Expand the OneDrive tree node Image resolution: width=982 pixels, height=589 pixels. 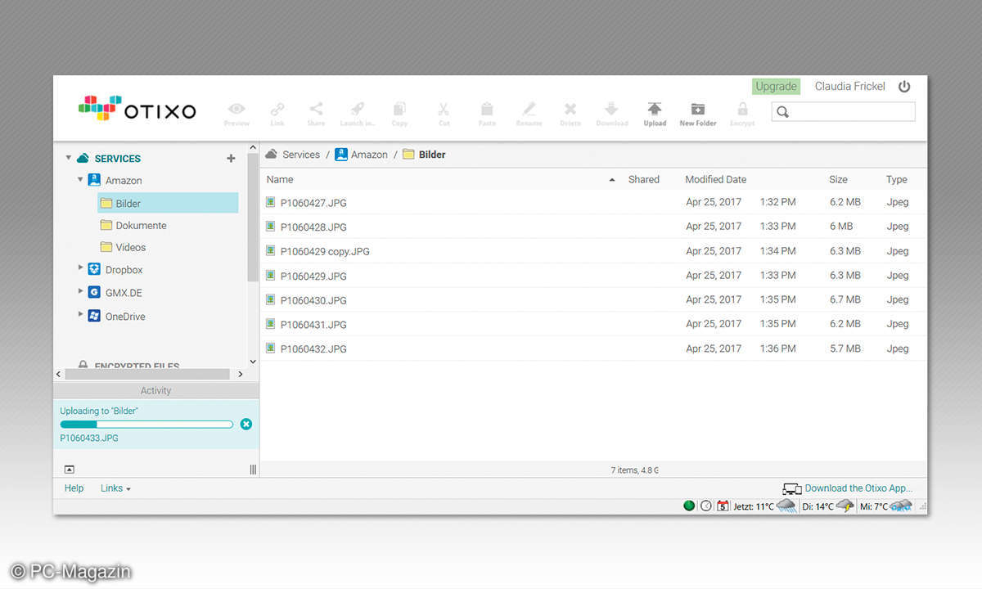pyautogui.click(x=80, y=314)
